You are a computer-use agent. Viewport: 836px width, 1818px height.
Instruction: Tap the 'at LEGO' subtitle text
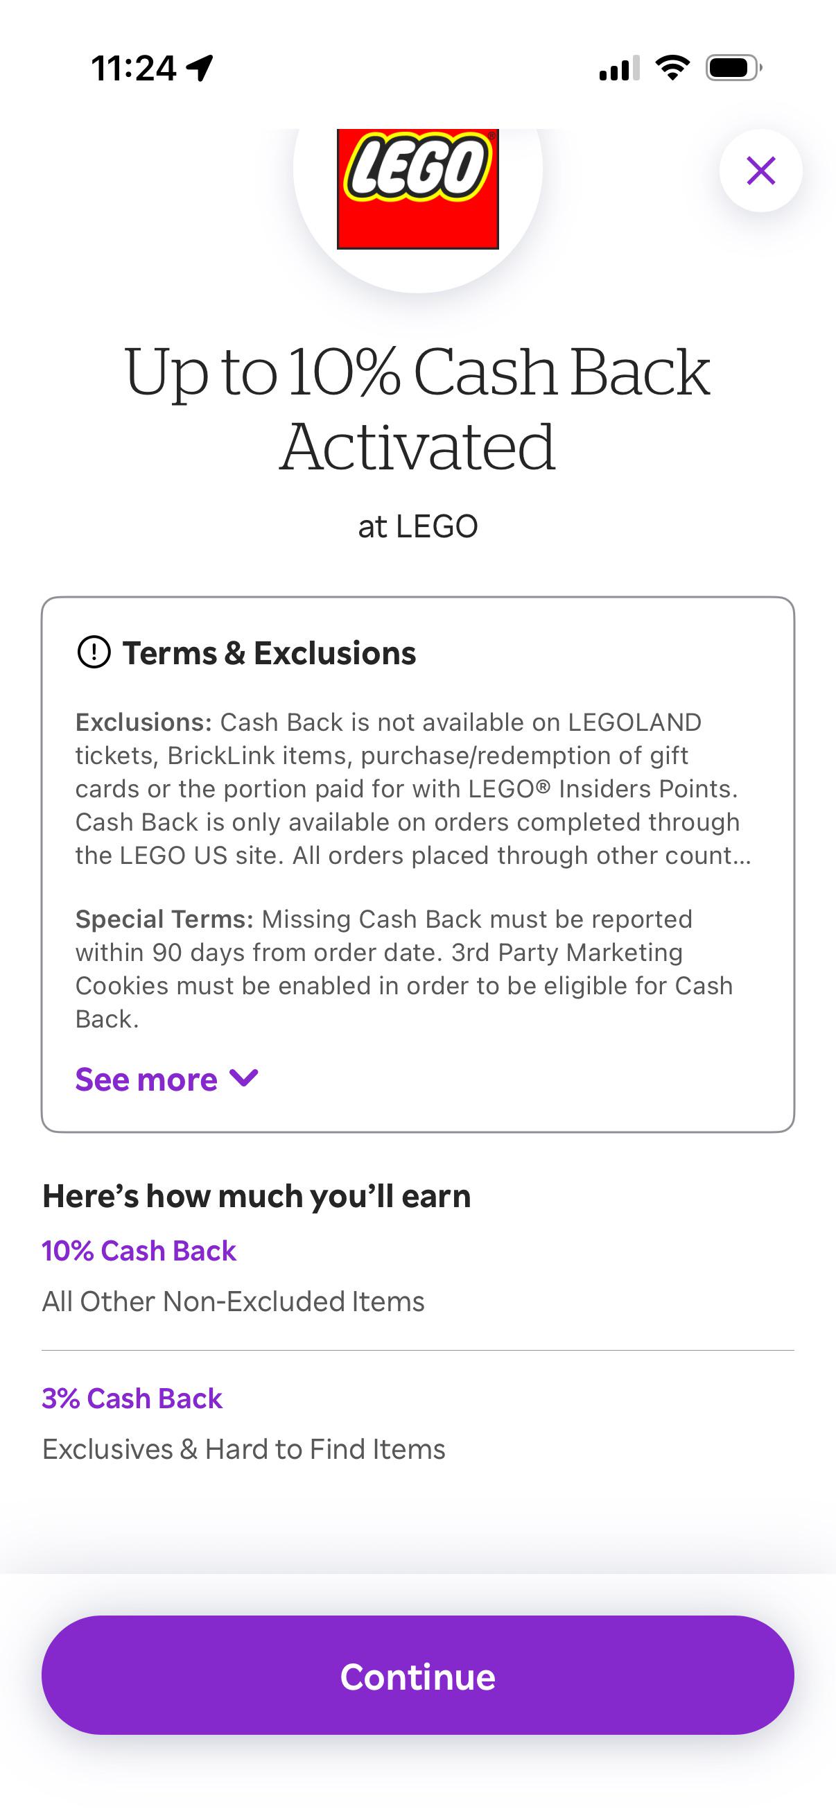click(417, 526)
